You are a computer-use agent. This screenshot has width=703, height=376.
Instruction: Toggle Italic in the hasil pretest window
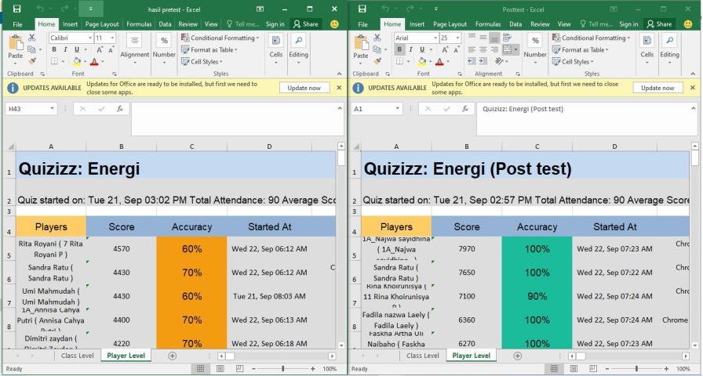coord(65,49)
